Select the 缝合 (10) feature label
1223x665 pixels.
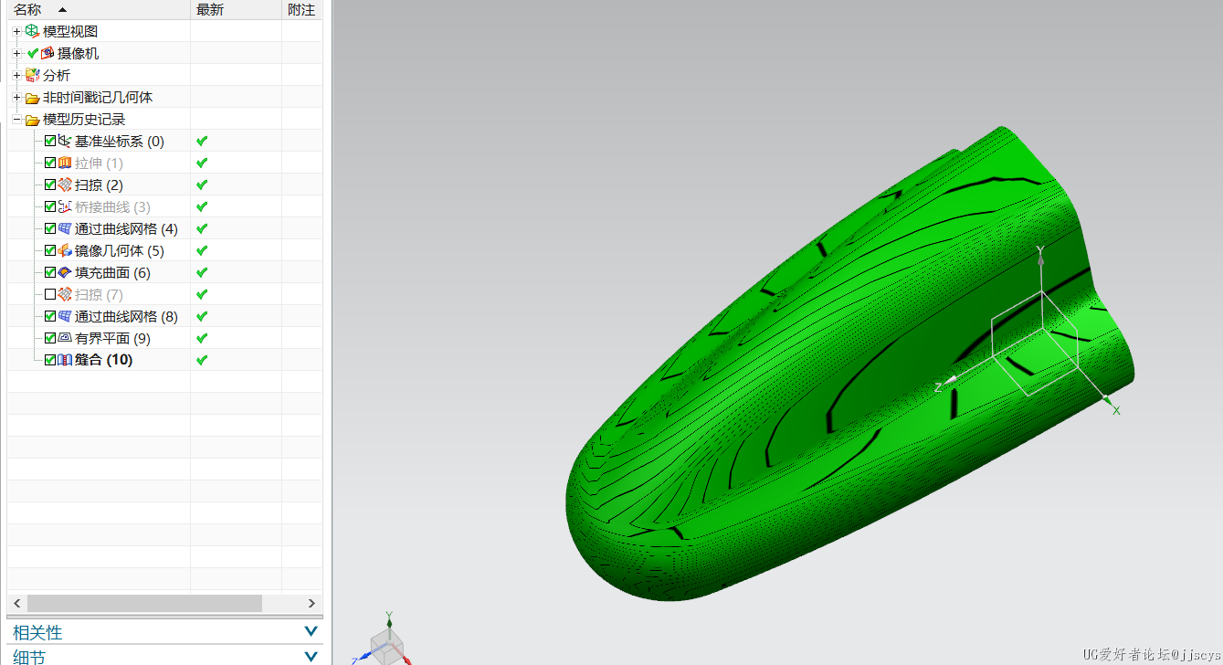[x=103, y=360]
